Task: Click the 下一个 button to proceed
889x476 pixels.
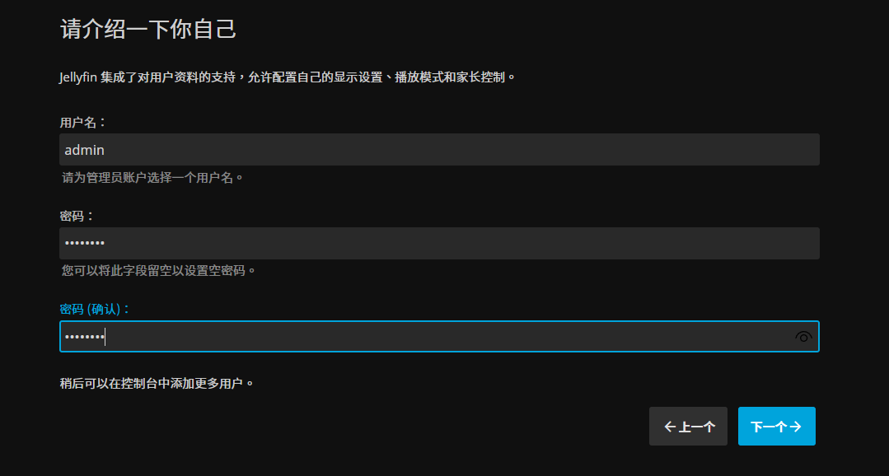Action: (775, 426)
